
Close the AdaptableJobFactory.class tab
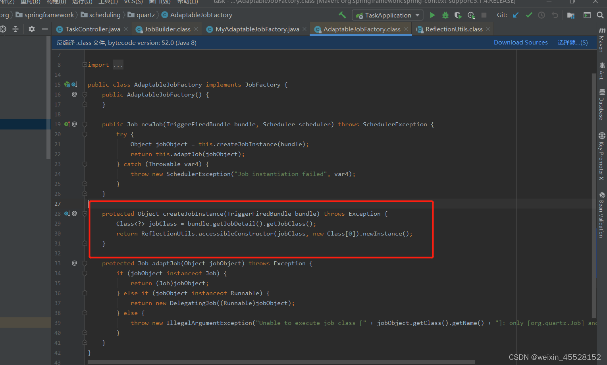(406, 29)
